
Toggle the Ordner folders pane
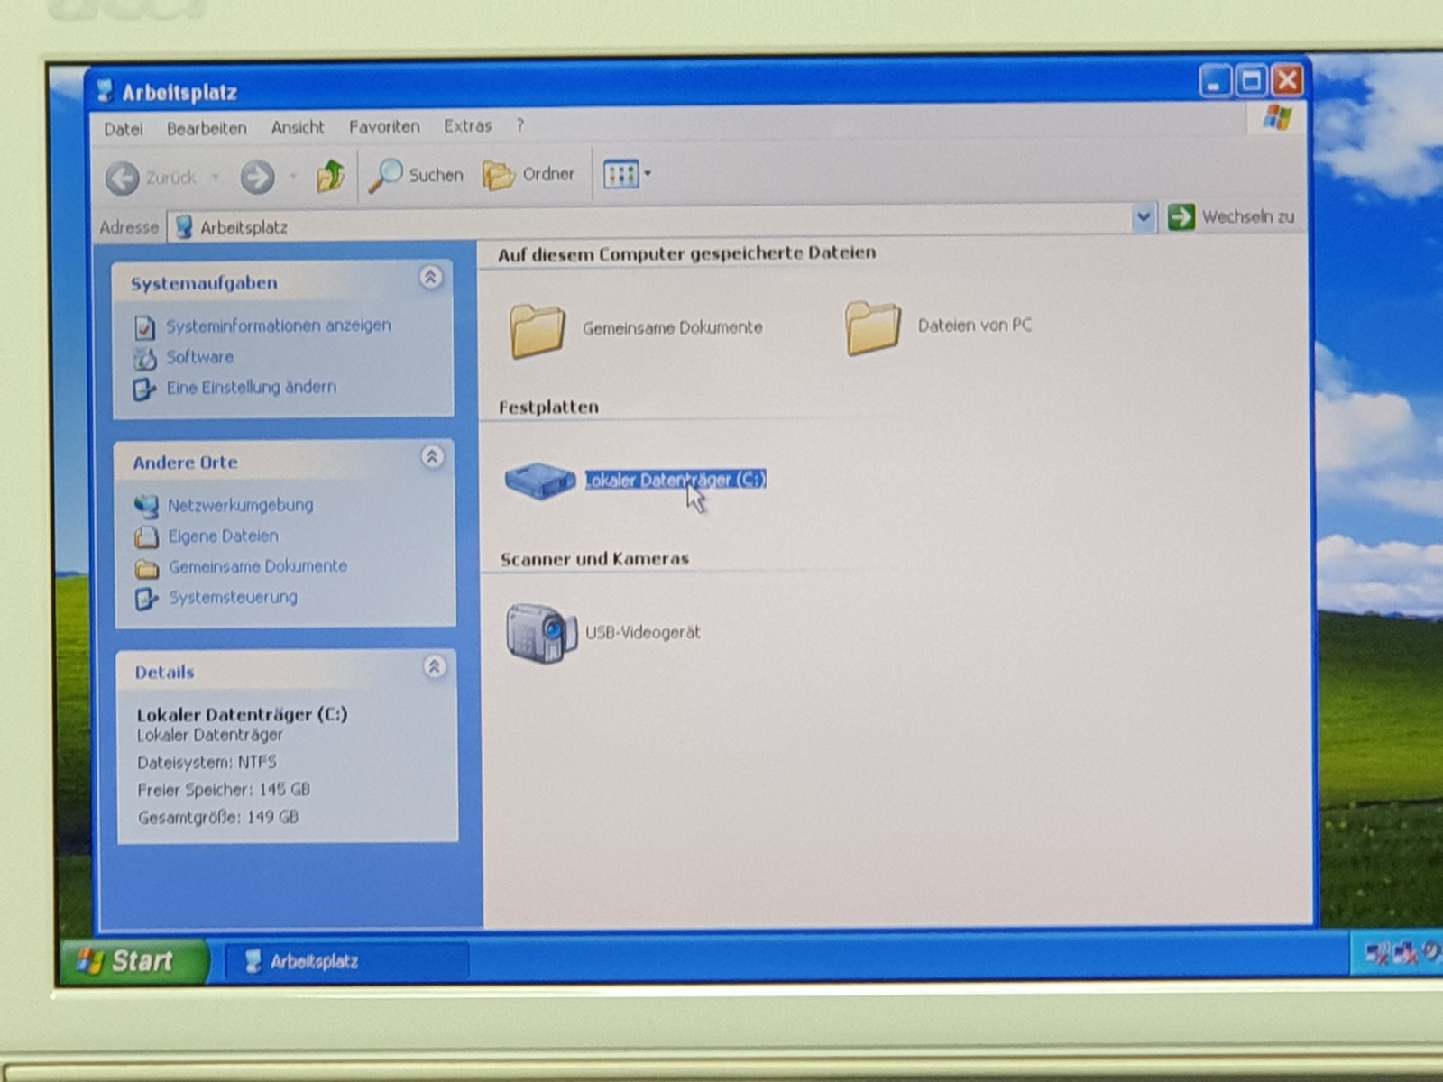[x=528, y=175]
